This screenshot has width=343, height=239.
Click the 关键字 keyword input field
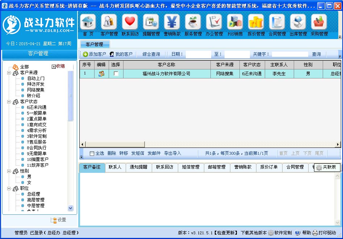pyautogui.click(x=290, y=54)
